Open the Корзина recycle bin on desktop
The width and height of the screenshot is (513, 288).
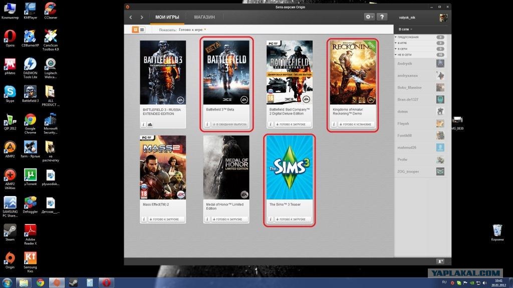(x=497, y=233)
